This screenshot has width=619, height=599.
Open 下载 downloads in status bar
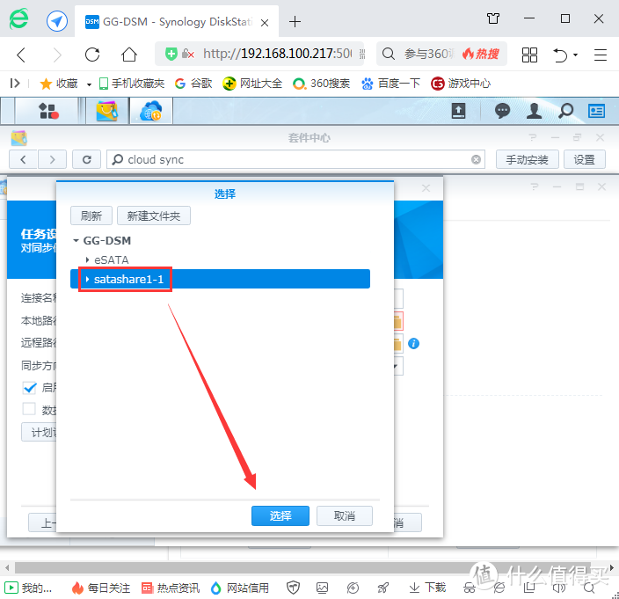pos(427,588)
